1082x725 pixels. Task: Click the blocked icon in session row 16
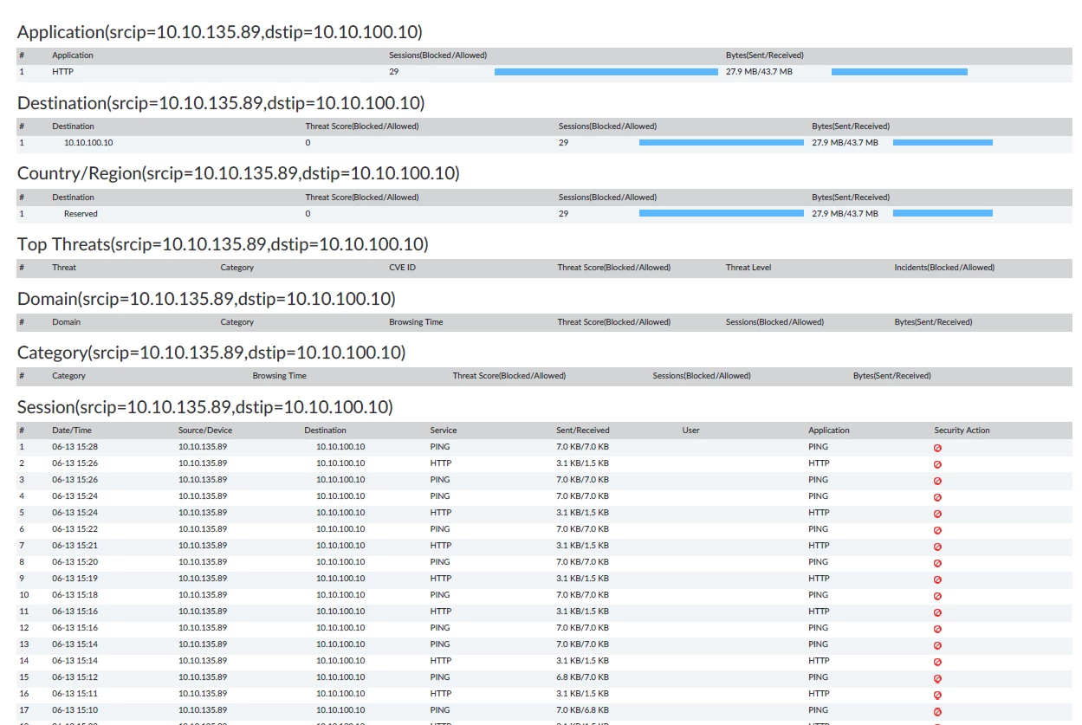pyautogui.click(x=937, y=695)
